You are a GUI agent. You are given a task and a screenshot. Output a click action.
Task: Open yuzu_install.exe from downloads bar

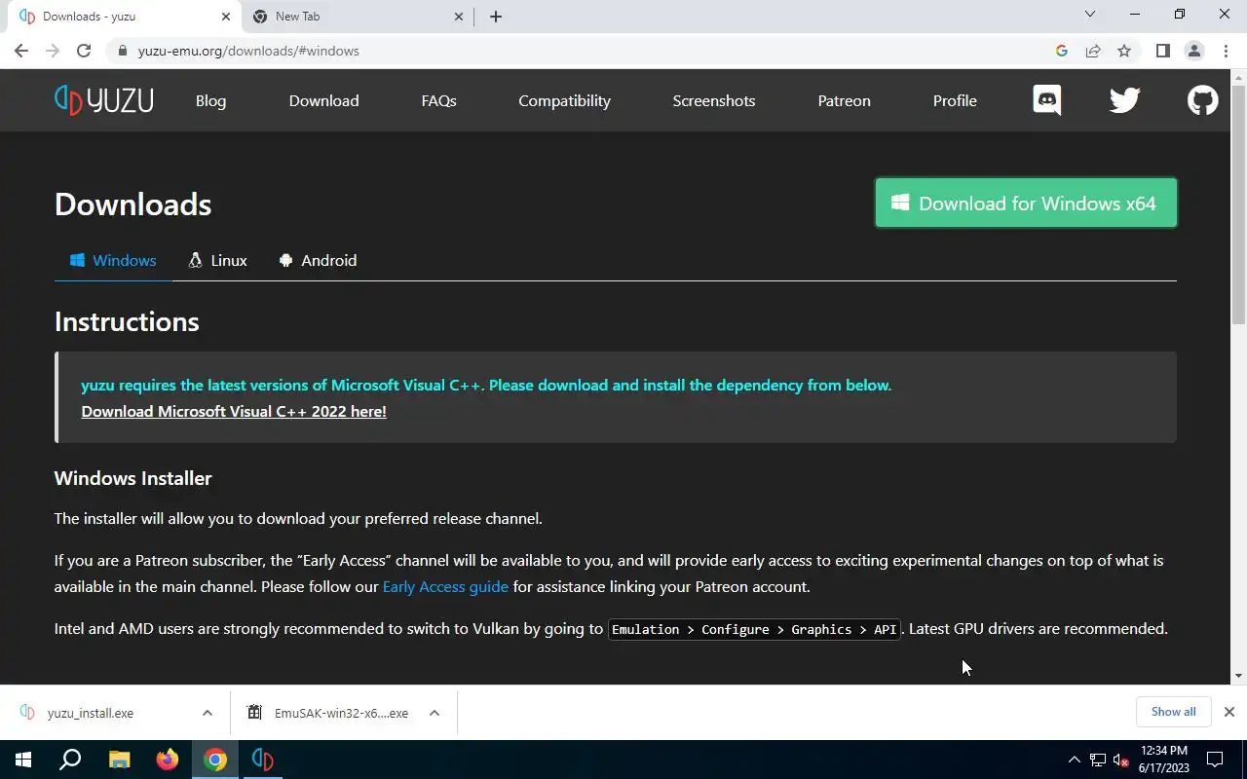point(91,713)
